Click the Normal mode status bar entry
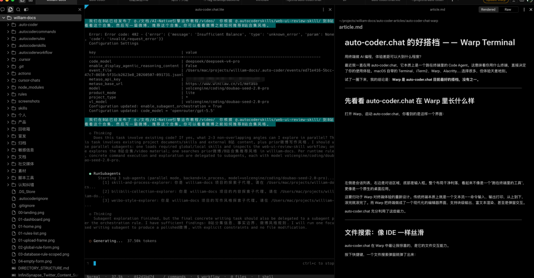 pyautogui.click(x=93, y=277)
